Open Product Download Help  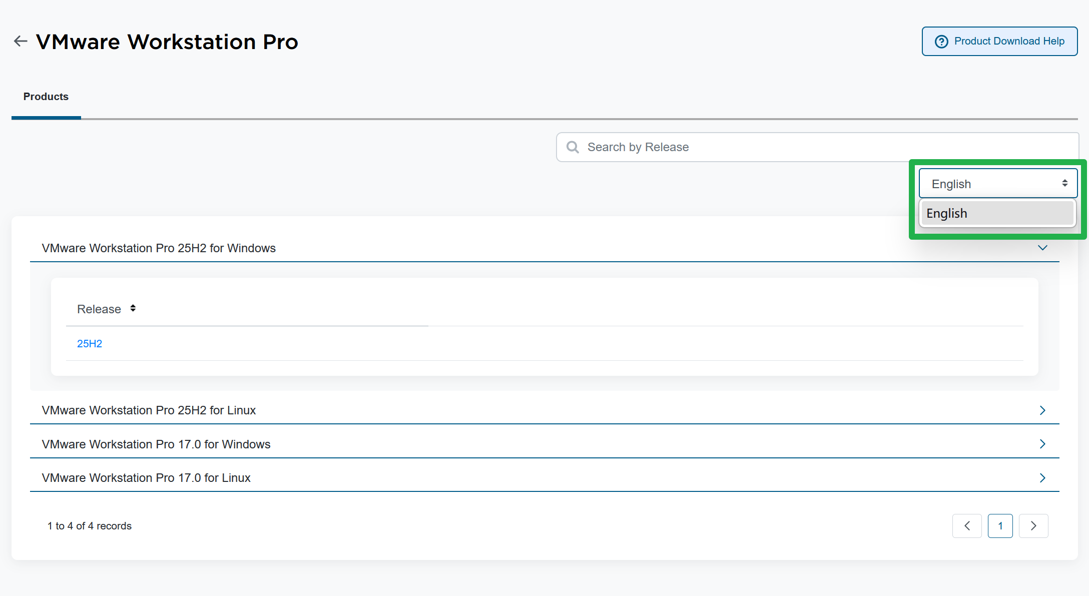tap(1008, 42)
